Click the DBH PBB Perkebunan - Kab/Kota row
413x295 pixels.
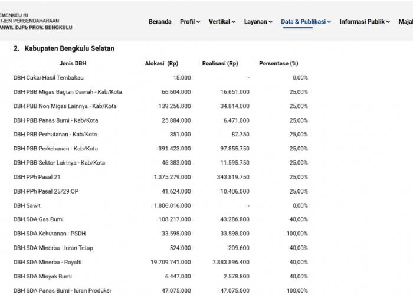pyautogui.click(x=160, y=149)
